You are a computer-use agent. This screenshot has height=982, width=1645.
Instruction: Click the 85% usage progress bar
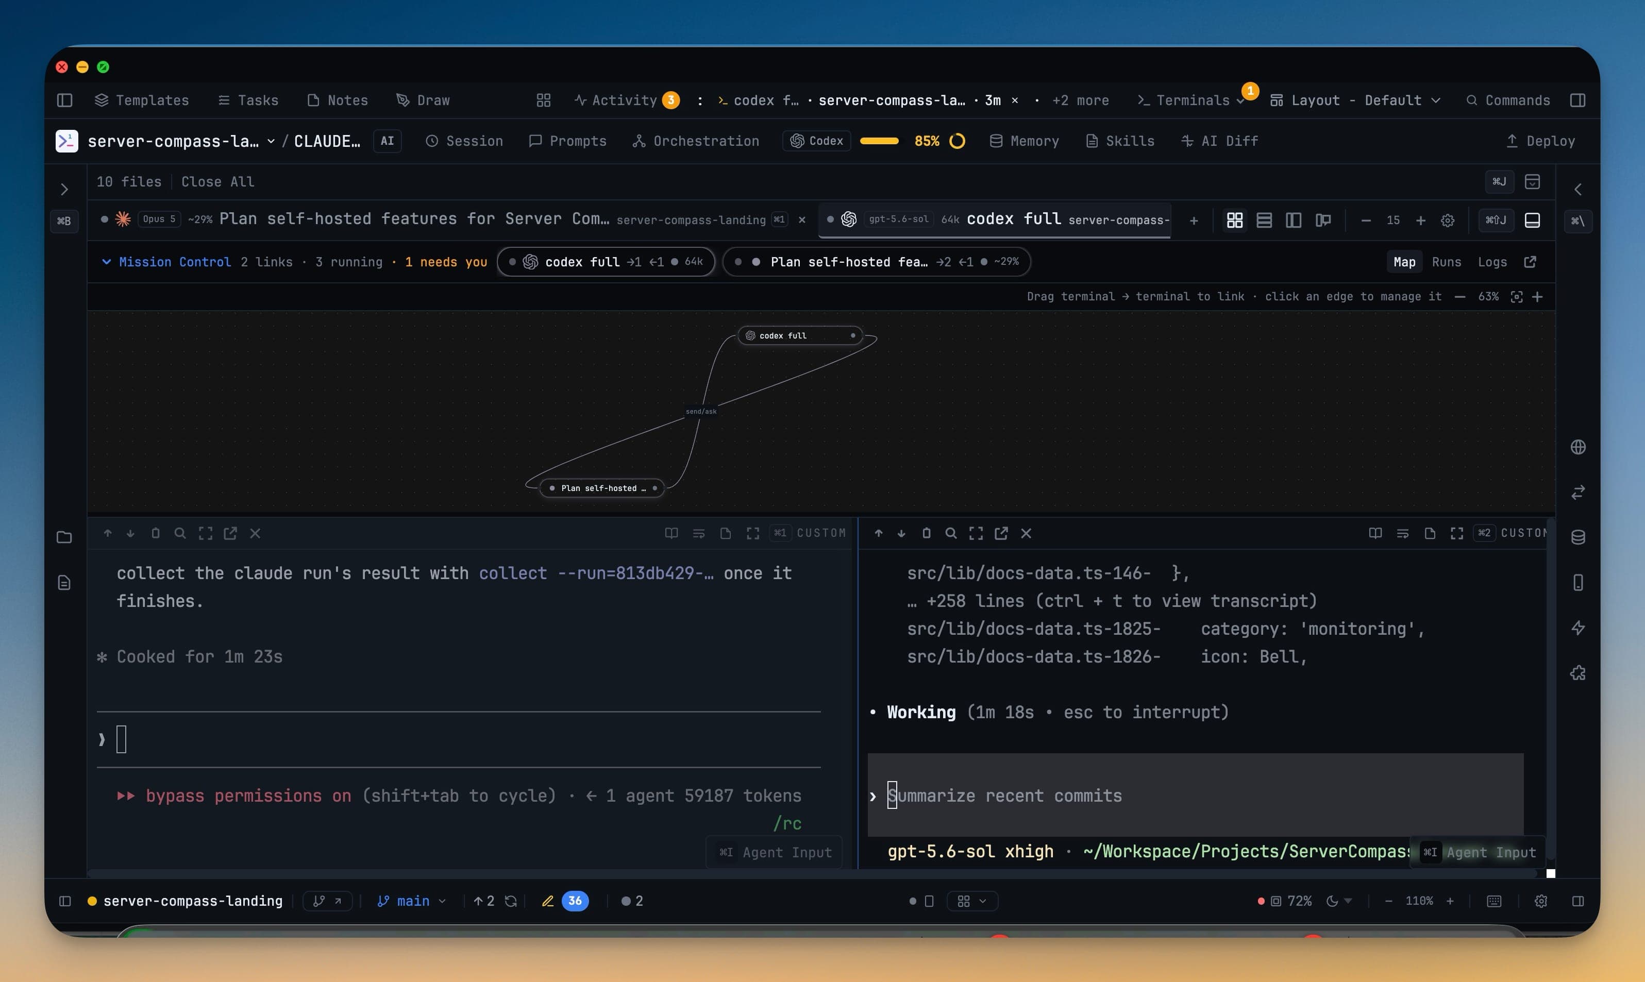[879, 141]
